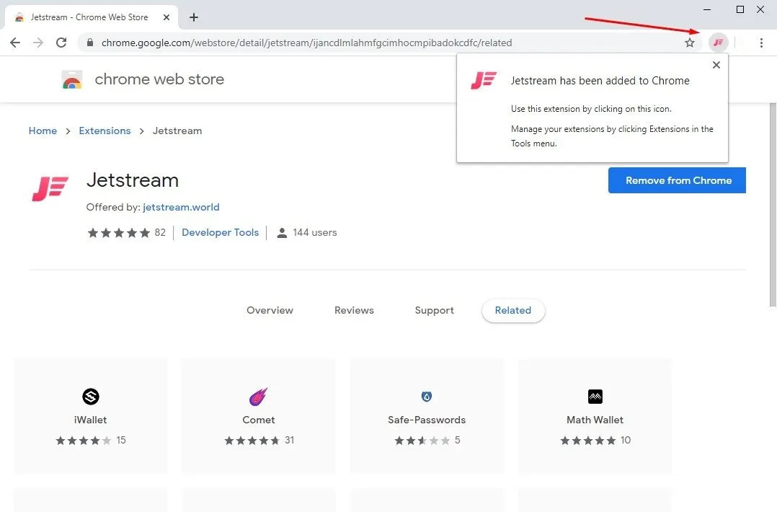Click the forward navigation arrow
The height and width of the screenshot is (512, 777).
tap(38, 43)
